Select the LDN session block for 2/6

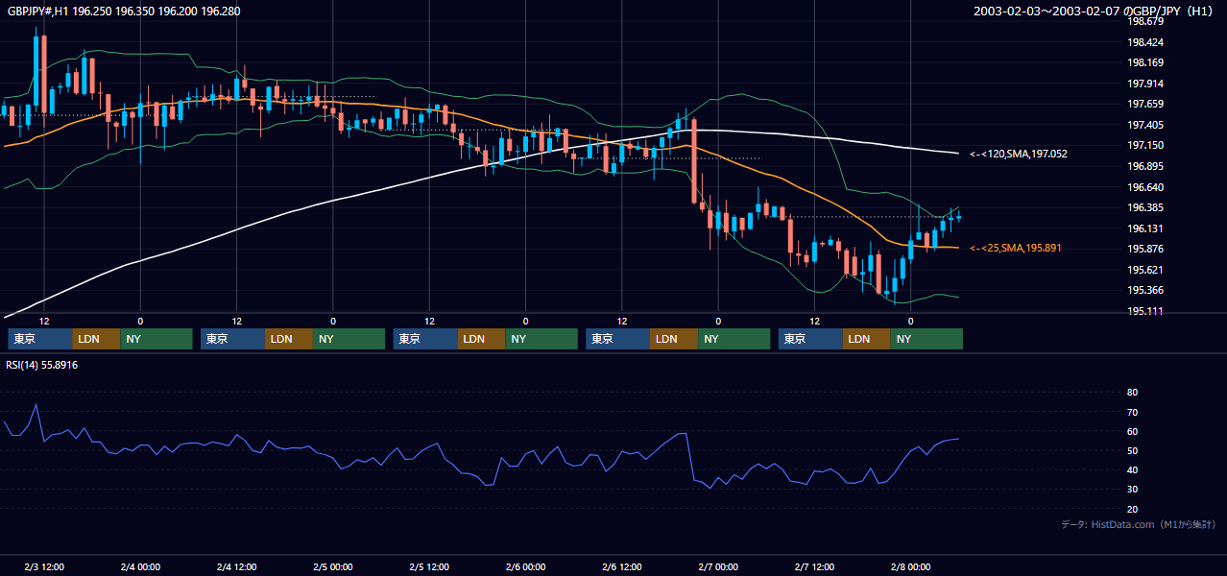point(675,339)
